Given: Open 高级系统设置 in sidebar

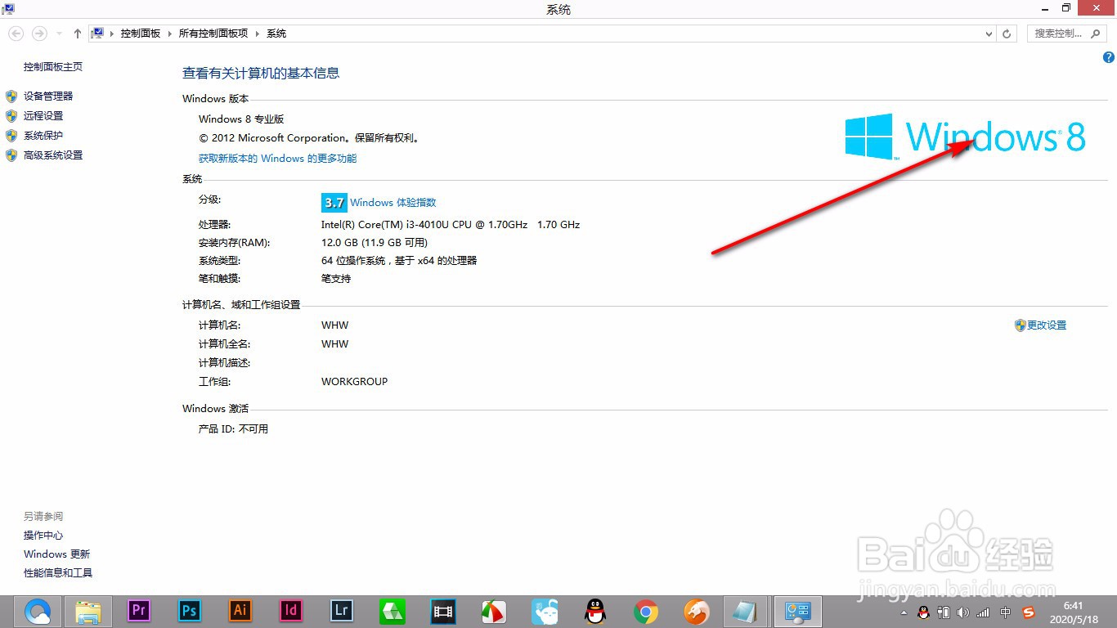Looking at the screenshot, I should click(x=53, y=155).
